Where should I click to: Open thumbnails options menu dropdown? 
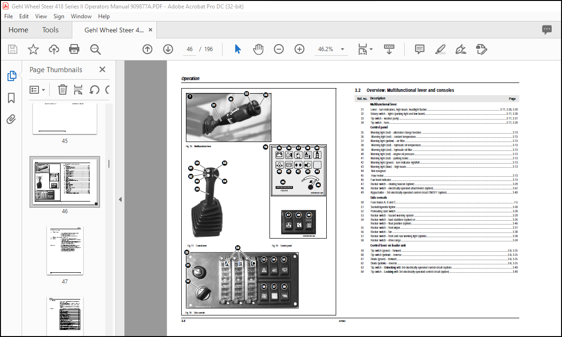point(37,90)
